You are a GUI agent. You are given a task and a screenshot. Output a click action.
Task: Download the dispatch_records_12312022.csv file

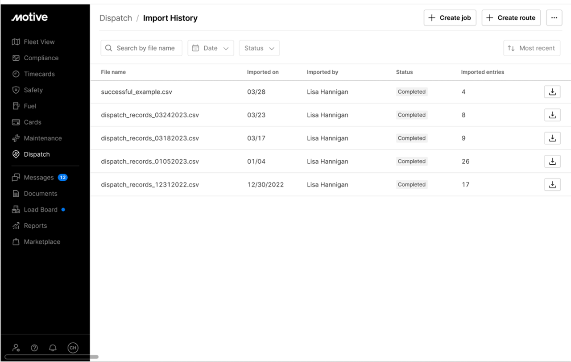552,185
